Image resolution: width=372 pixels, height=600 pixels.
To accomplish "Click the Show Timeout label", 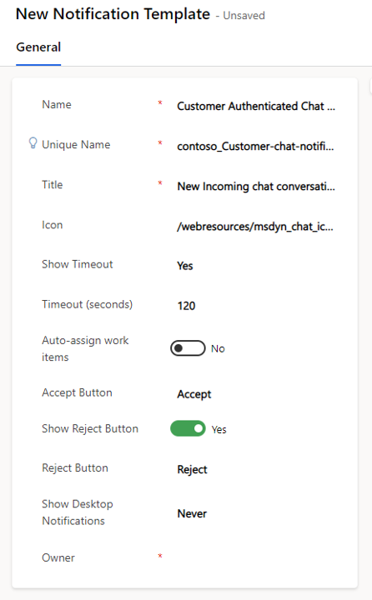I will [78, 264].
